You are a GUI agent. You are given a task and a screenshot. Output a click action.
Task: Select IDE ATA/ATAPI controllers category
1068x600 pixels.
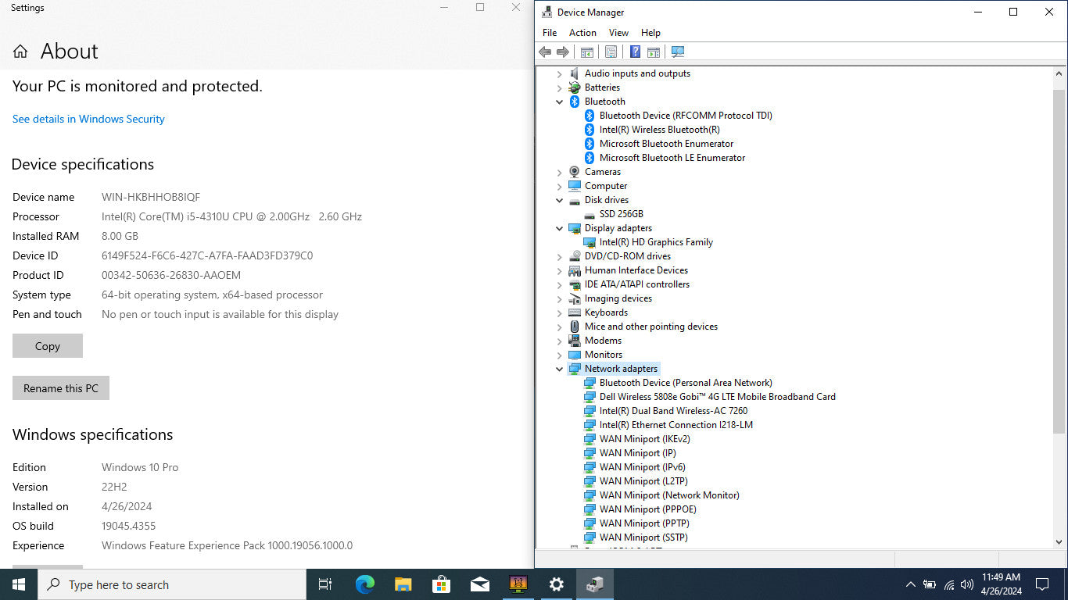click(636, 284)
